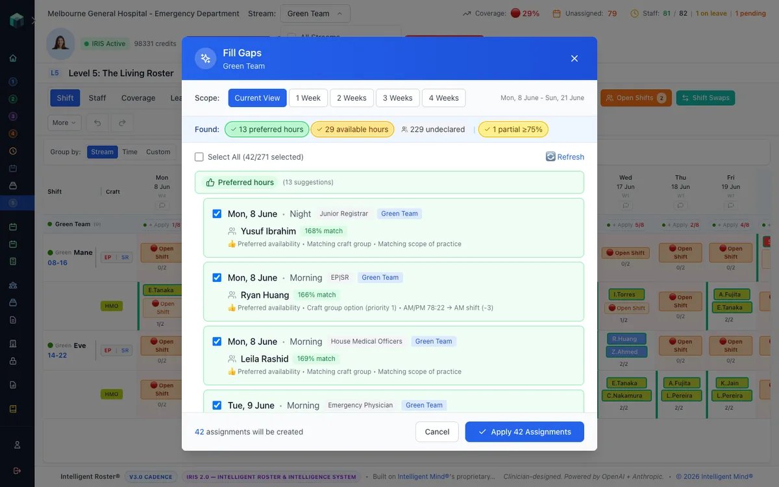Uncheck the Mon 8 June Night suggestion

click(217, 214)
